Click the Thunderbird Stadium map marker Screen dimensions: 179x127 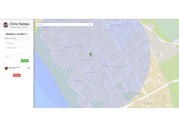108,104
